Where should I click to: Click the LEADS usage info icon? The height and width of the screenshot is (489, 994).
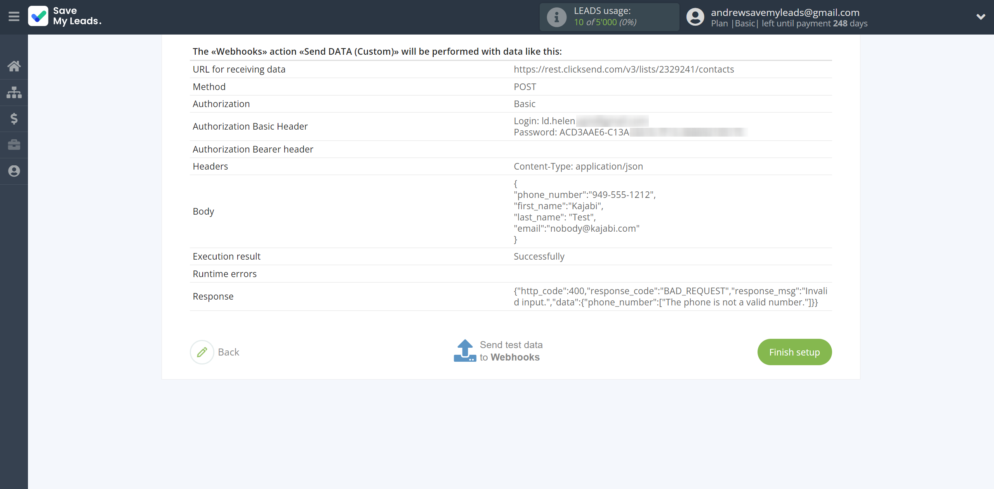[556, 17]
